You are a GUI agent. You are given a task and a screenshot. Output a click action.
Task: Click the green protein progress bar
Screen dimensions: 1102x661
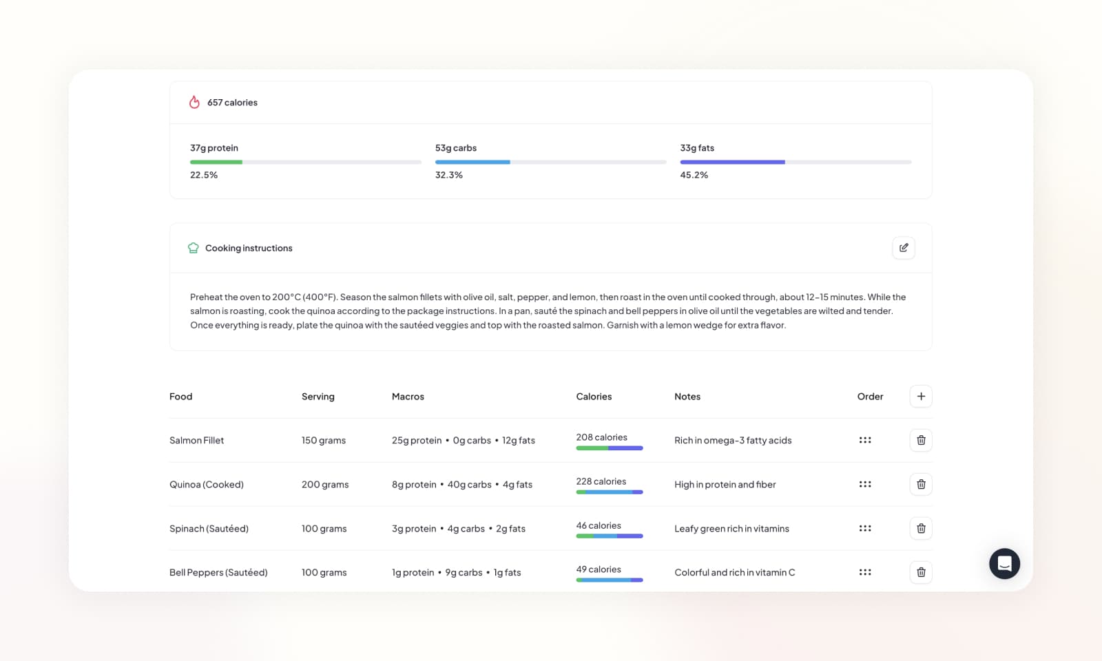tap(216, 162)
